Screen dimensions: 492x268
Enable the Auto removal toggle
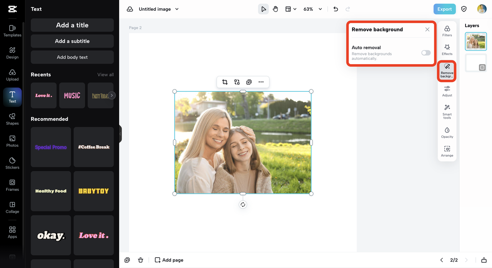(x=426, y=53)
